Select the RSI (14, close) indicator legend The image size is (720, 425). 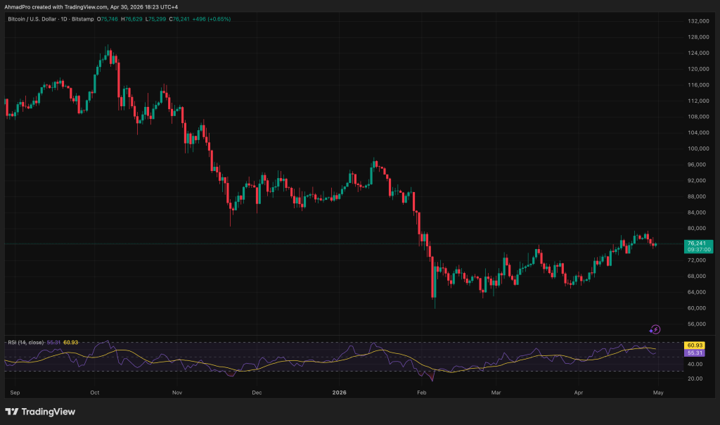26,342
